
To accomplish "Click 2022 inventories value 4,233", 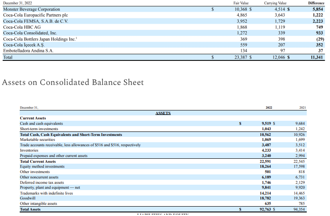I will point(266,150).
